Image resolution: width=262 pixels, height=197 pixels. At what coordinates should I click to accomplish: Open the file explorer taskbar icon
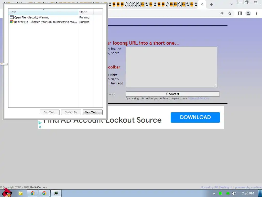pos(20,193)
